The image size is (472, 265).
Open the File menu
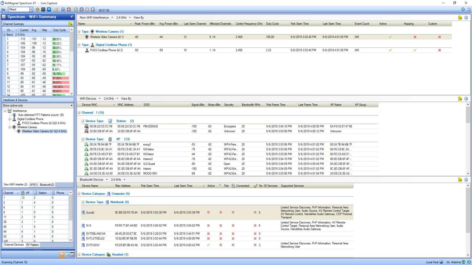[3, 10]
